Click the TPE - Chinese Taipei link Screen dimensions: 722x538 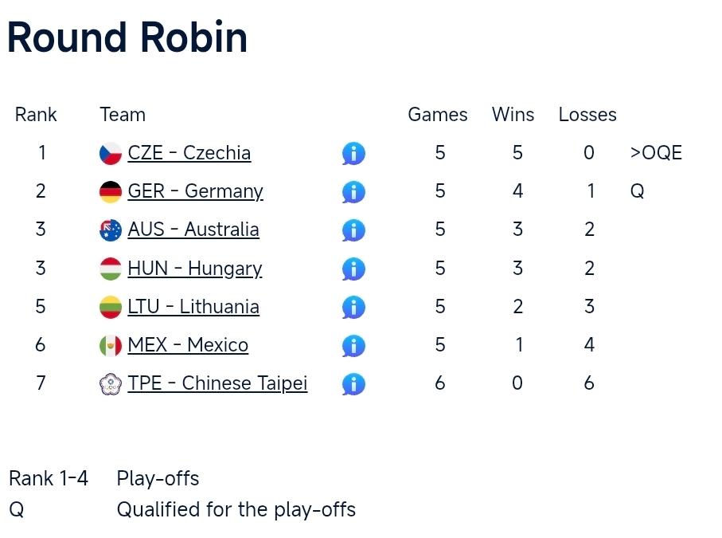[x=217, y=383]
